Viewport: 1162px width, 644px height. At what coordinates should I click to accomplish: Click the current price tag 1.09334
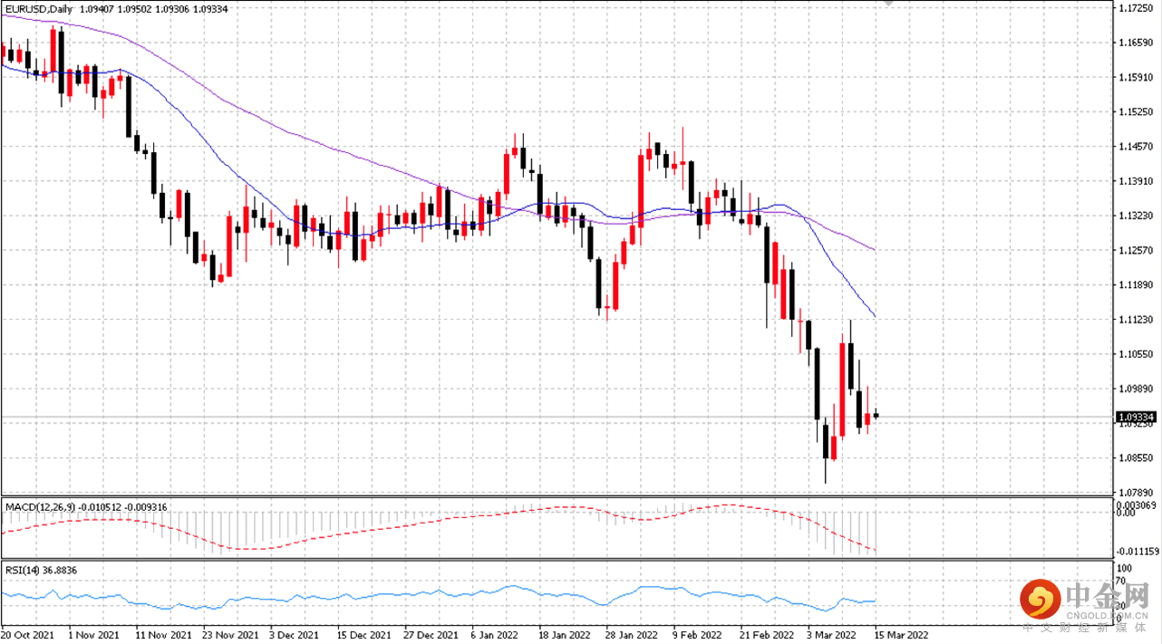tap(1136, 418)
